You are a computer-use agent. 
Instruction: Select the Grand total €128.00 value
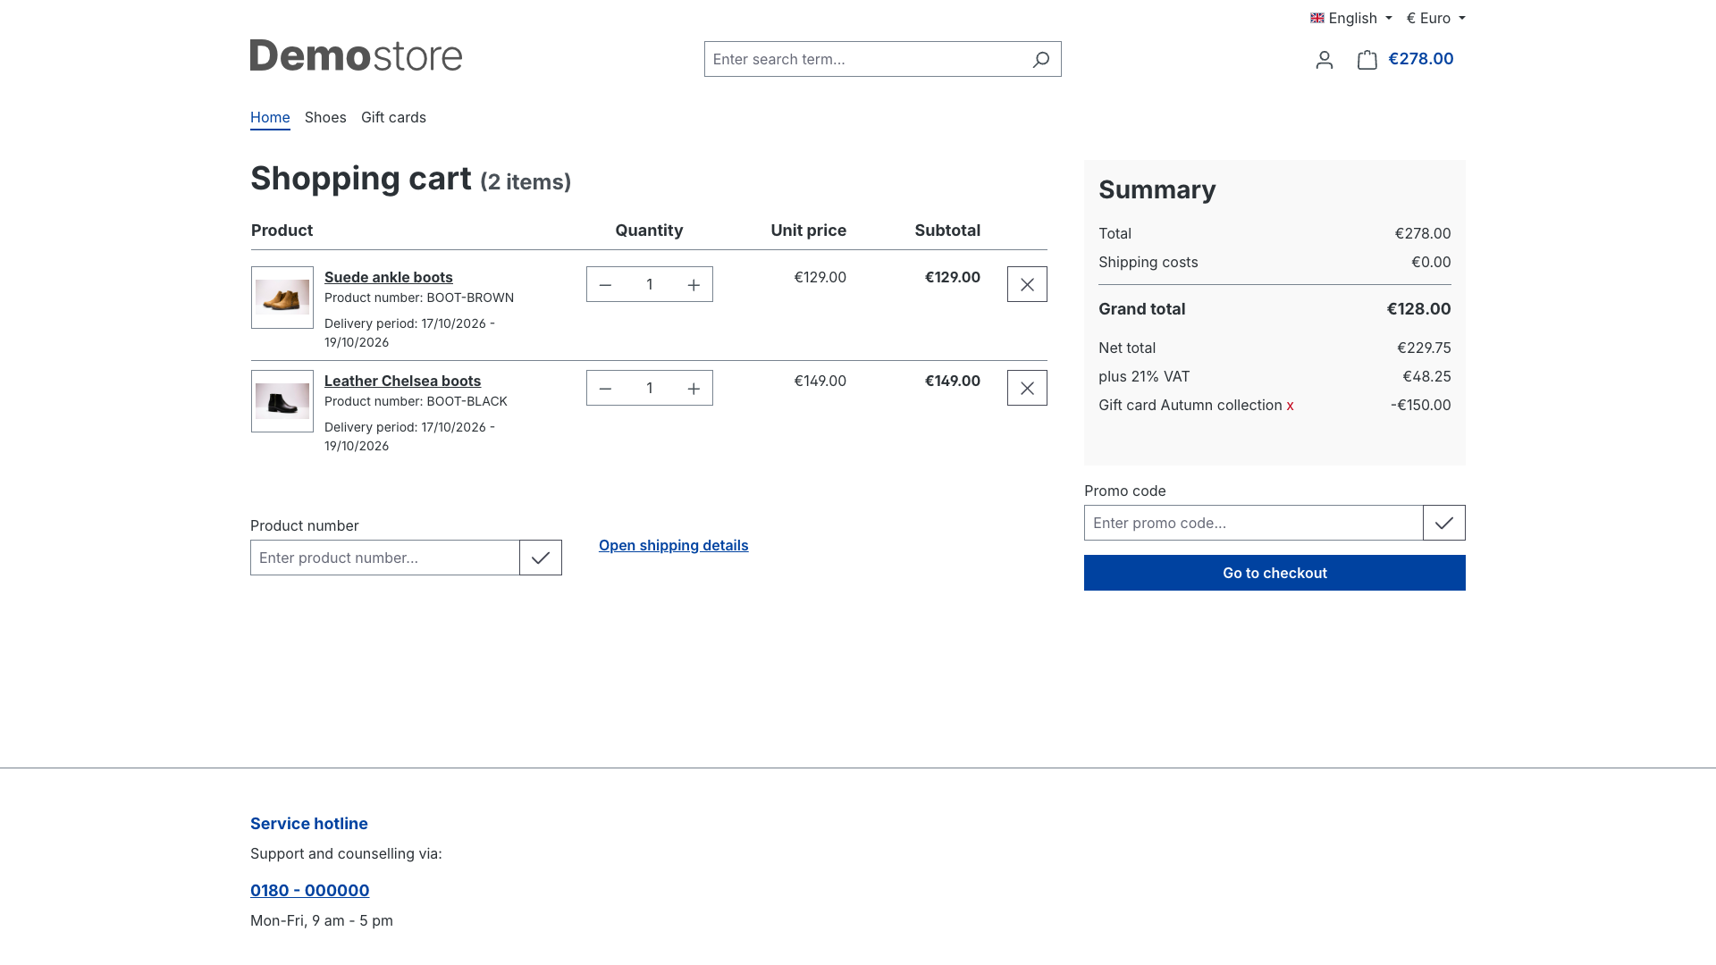click(x=1419, y=309)
